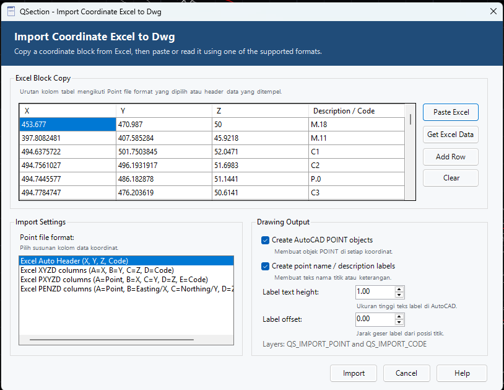The image size is (504, 390).
Task: Select cell with value 494.7561027
Action: tap(67, 166)
